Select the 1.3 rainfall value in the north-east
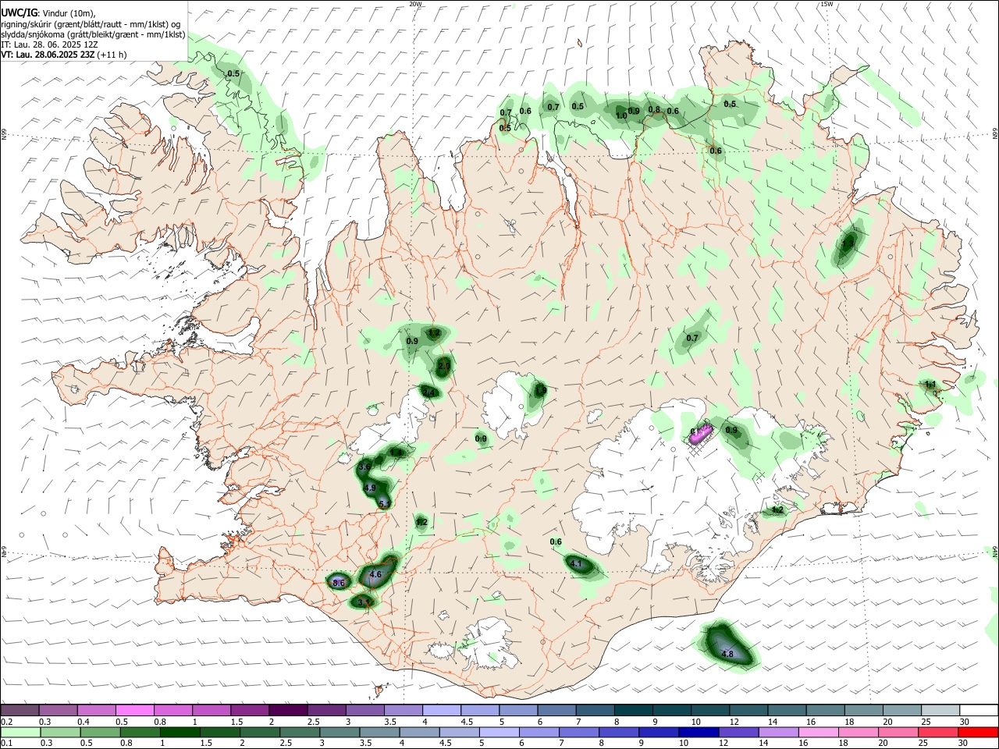Screen dimensions: 999x749 (848, 243)
